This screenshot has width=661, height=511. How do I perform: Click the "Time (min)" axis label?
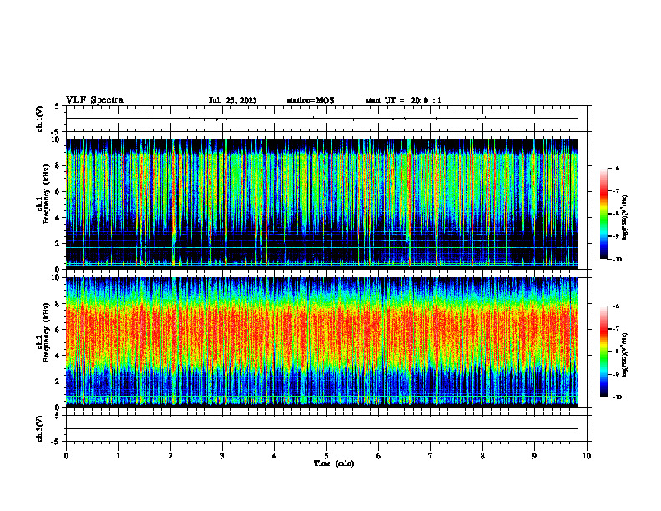coord(334,463)
